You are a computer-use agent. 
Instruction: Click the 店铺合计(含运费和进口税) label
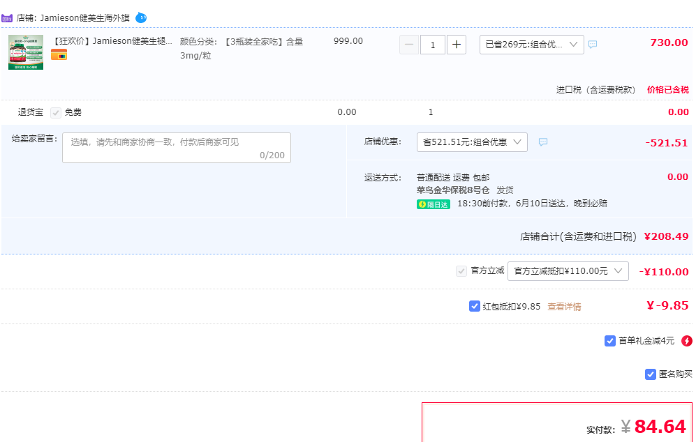tap(579, 237)
